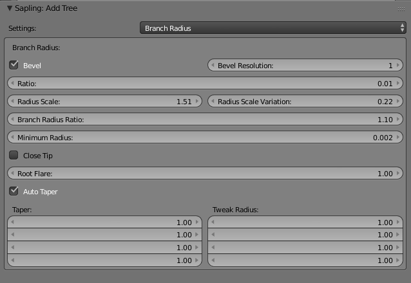Uncheck the Bevel checkbox
This screenshot has height=283, width=411.
pos(14,65)
